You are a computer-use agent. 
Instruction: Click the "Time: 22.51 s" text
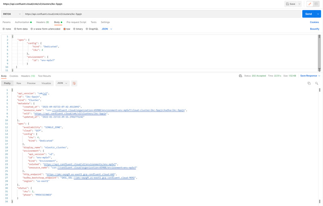(275, 76)
